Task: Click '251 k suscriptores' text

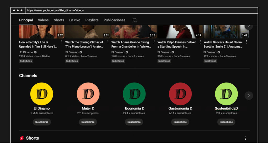Action: [x=88, y=113]
